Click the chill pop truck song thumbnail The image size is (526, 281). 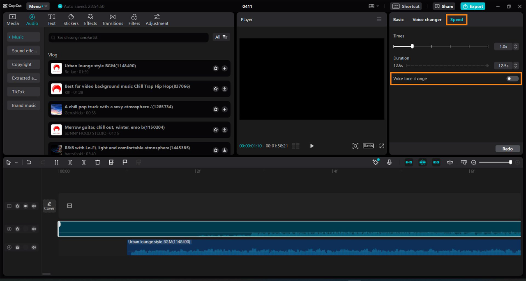pos(56,110)
